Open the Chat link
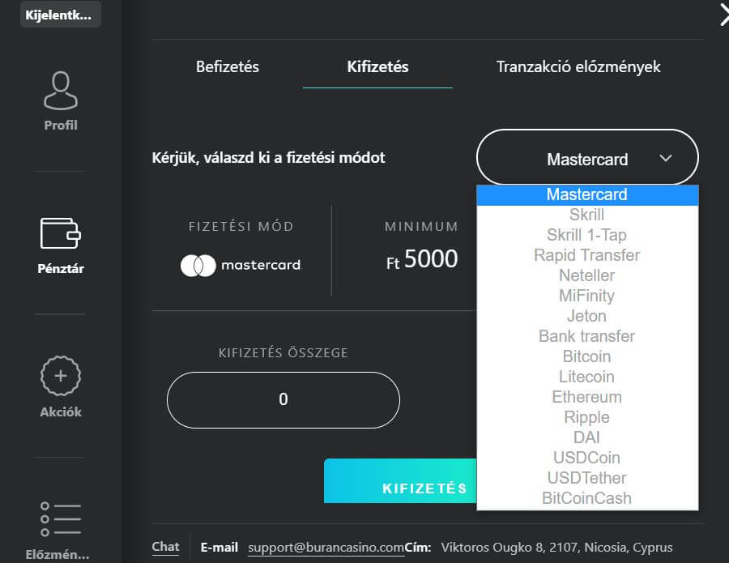 pos(165,547)
